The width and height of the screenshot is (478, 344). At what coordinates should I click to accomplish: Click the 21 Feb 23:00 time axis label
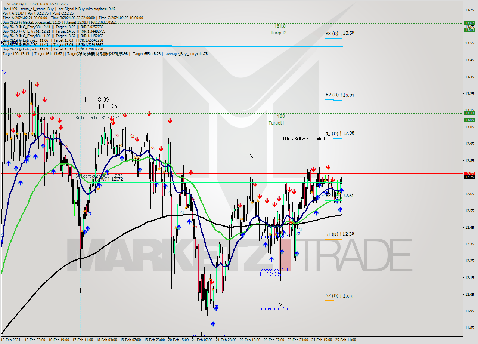pos(226,340)
